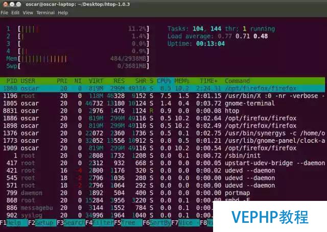Select the messagebus user process row
The width and height of the screenshot is (327, 232).
[x=106, y=208]
